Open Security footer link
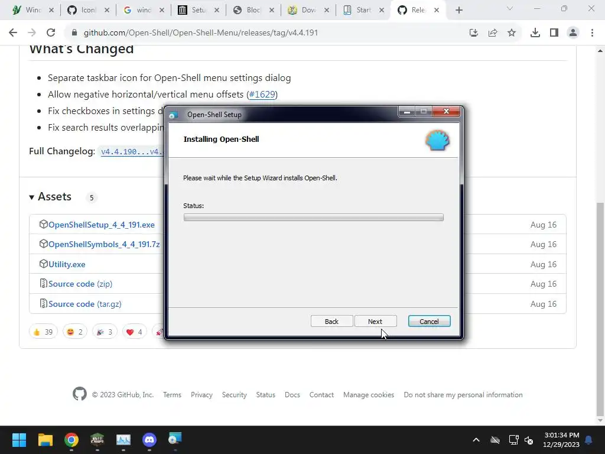This screenshot has height=454, width=605. [234, 394]
